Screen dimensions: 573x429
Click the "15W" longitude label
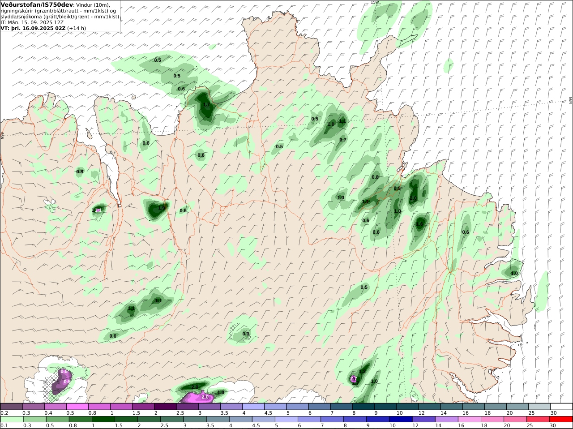click(375, 2)
